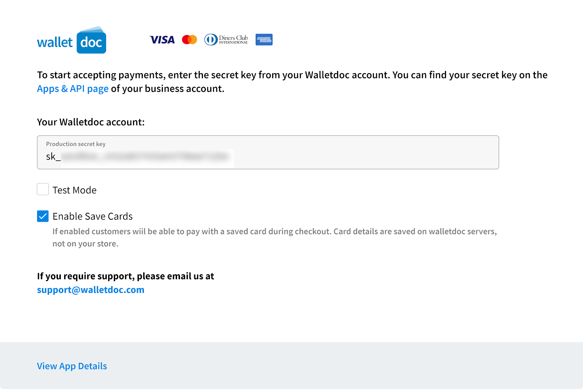Click the support@walletdoc.com email link

(x=91, y=290)
